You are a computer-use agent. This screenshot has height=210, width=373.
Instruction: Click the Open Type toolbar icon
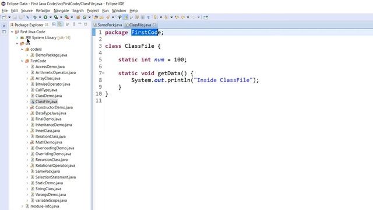pos(96,17)
